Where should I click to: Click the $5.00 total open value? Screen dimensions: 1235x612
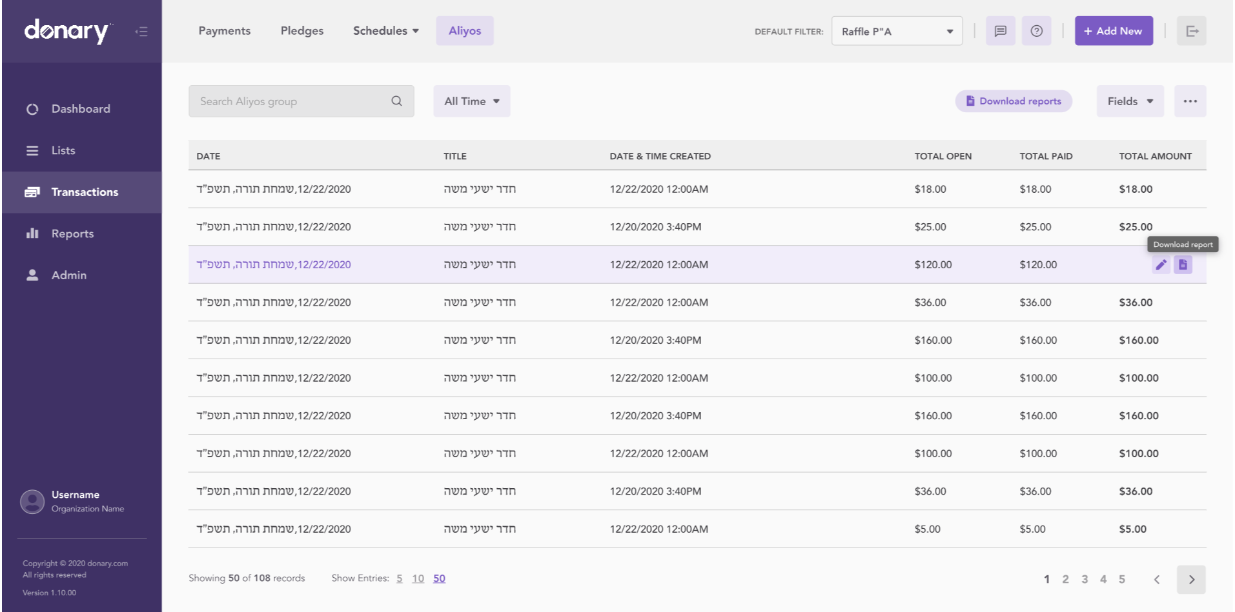click(x=927, y=529)
